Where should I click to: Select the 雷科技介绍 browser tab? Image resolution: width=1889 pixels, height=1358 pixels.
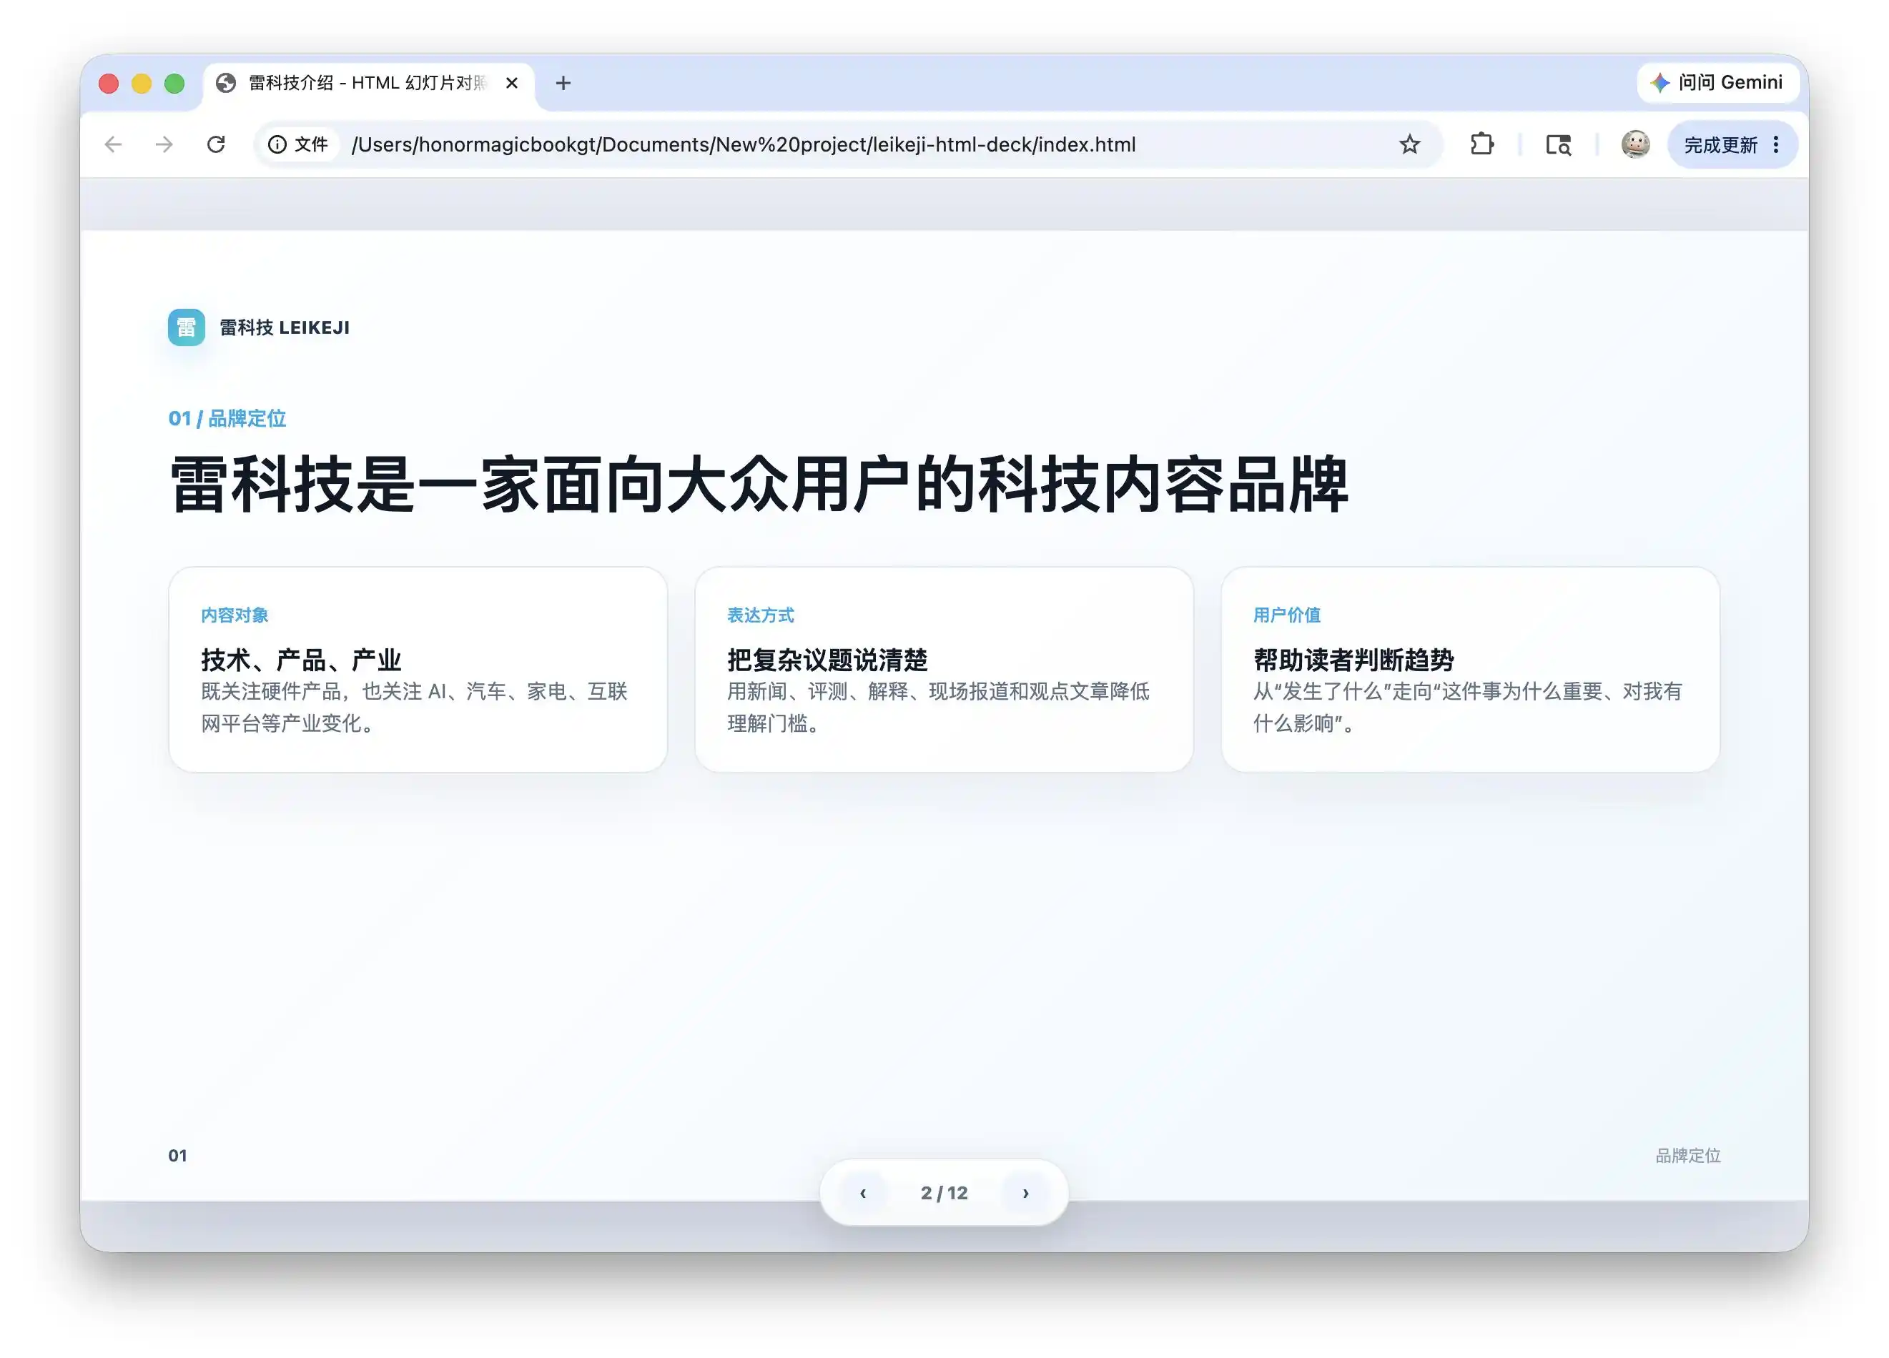point(368,83)
